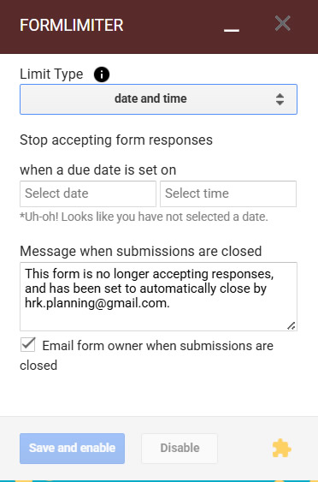This screenshot has height=482, width=318.
Task: Click the 'Message when submissions are closed' label
Action: click(141, 251)
